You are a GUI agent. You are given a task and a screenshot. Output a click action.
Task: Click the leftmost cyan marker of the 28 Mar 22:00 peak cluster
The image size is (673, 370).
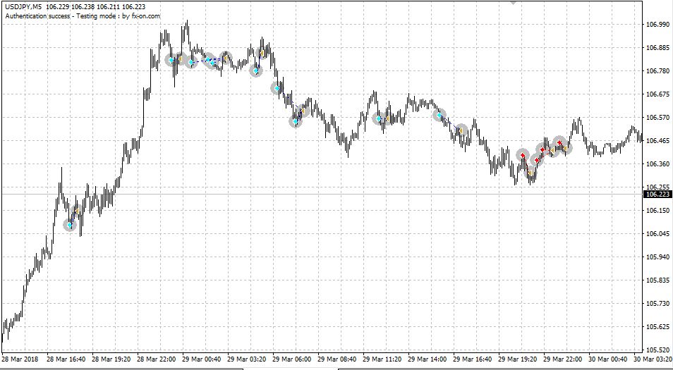click(171, 60)
